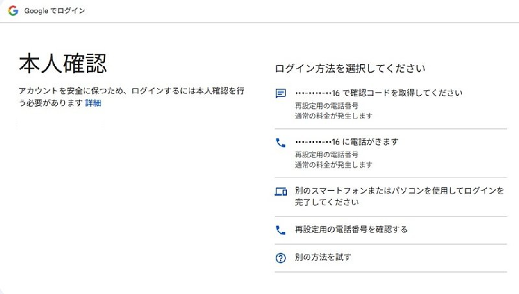Click 通常の料金が発生します under the phone call option
519x294 pixels.
pyautogui.click(x=333, y=165)
